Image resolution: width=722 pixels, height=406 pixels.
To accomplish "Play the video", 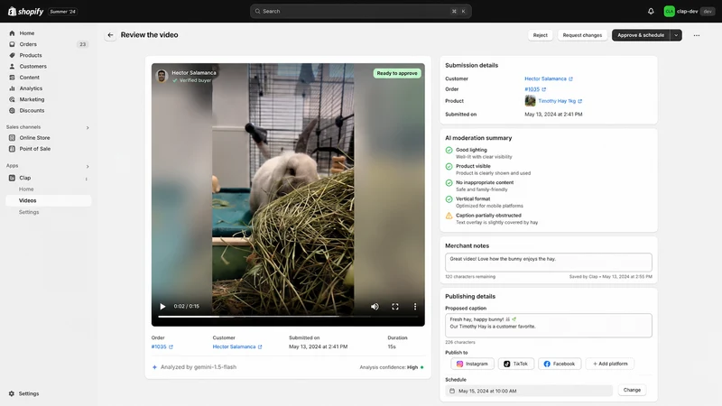I will pyautogui.click(x=162, y=307).
